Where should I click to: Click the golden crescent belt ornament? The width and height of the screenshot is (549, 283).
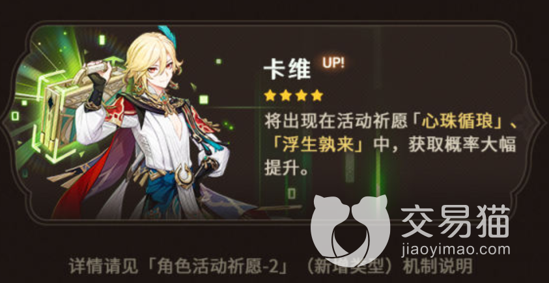click(x=183, y=174)
